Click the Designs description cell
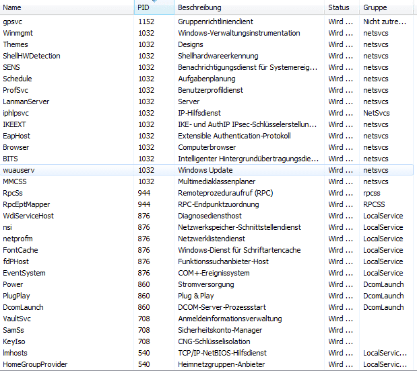Viewport: 417px width, 371px height. point(191,44)
